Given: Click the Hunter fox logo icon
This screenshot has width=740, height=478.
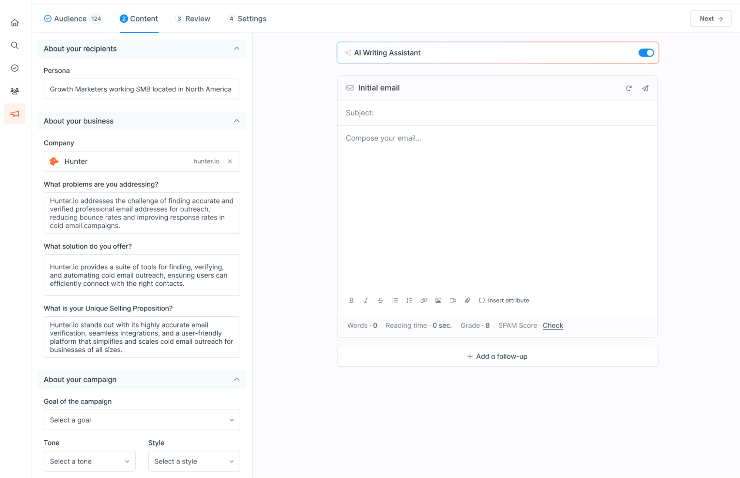Looking at the screenshot, I should click(54, 161).
